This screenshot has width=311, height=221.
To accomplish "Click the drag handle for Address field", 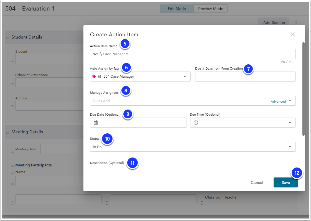I will click(12, 107).
